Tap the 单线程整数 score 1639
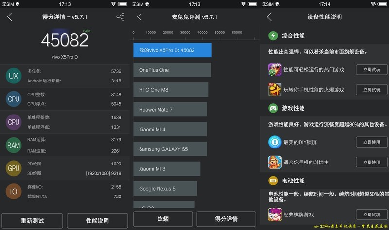Image resolution: width=389 pixels, height=230 pixels. pos(116,117)
